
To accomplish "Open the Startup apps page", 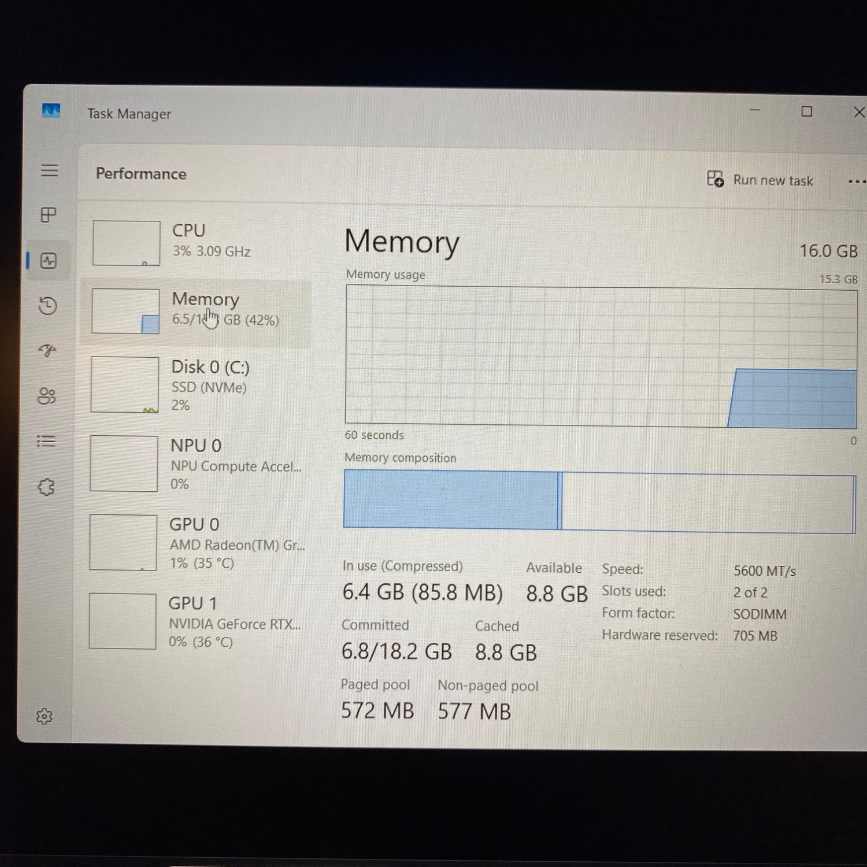I will pyautogui.click(x=47, y=350).
